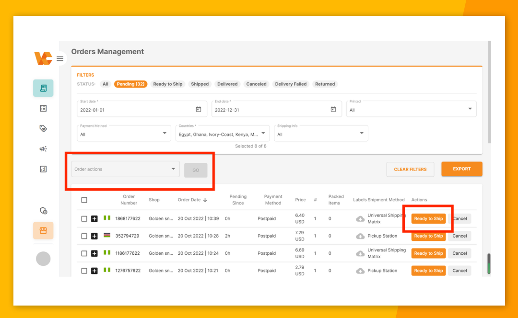
Task: Filter status by Pending (32)
Action: pyautogui.click(x=130, y=84)
